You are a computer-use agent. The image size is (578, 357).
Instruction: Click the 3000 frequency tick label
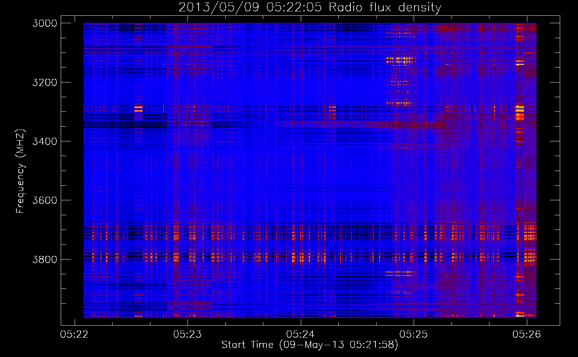pyautogui.click(x=45, y=23)
